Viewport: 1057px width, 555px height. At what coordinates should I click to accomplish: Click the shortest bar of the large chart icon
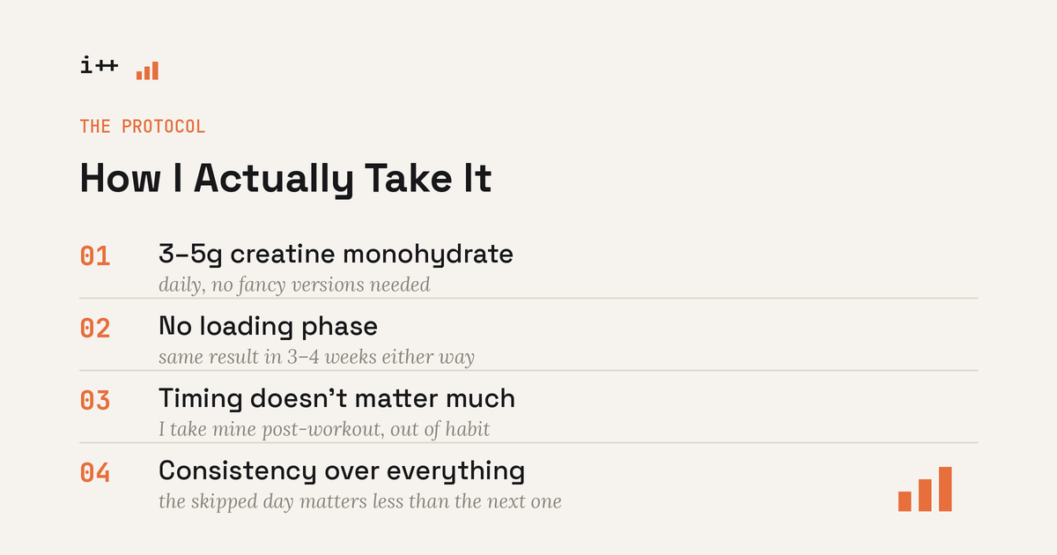click(x=905, y=501)
